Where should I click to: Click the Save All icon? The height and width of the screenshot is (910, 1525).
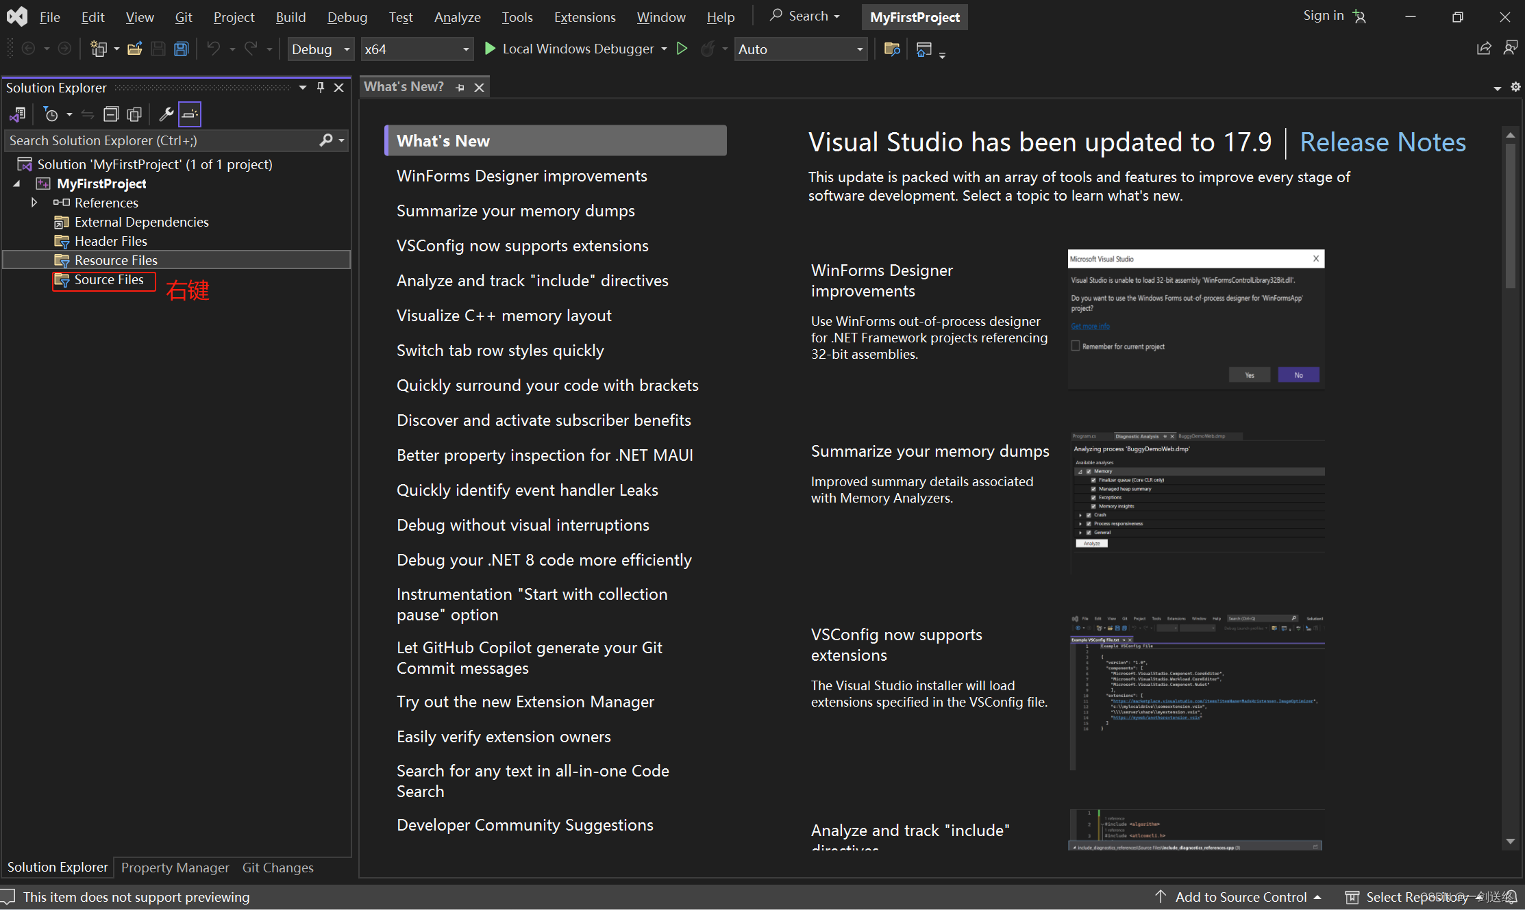(181, 49)
